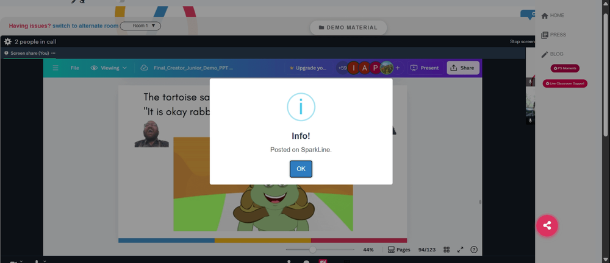
Task: Click the 94/123 page counter
Action: pos(427,250)
